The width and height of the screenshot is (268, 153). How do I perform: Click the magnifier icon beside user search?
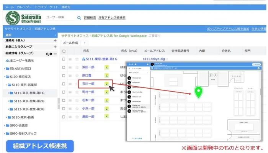tap(79, 18)
